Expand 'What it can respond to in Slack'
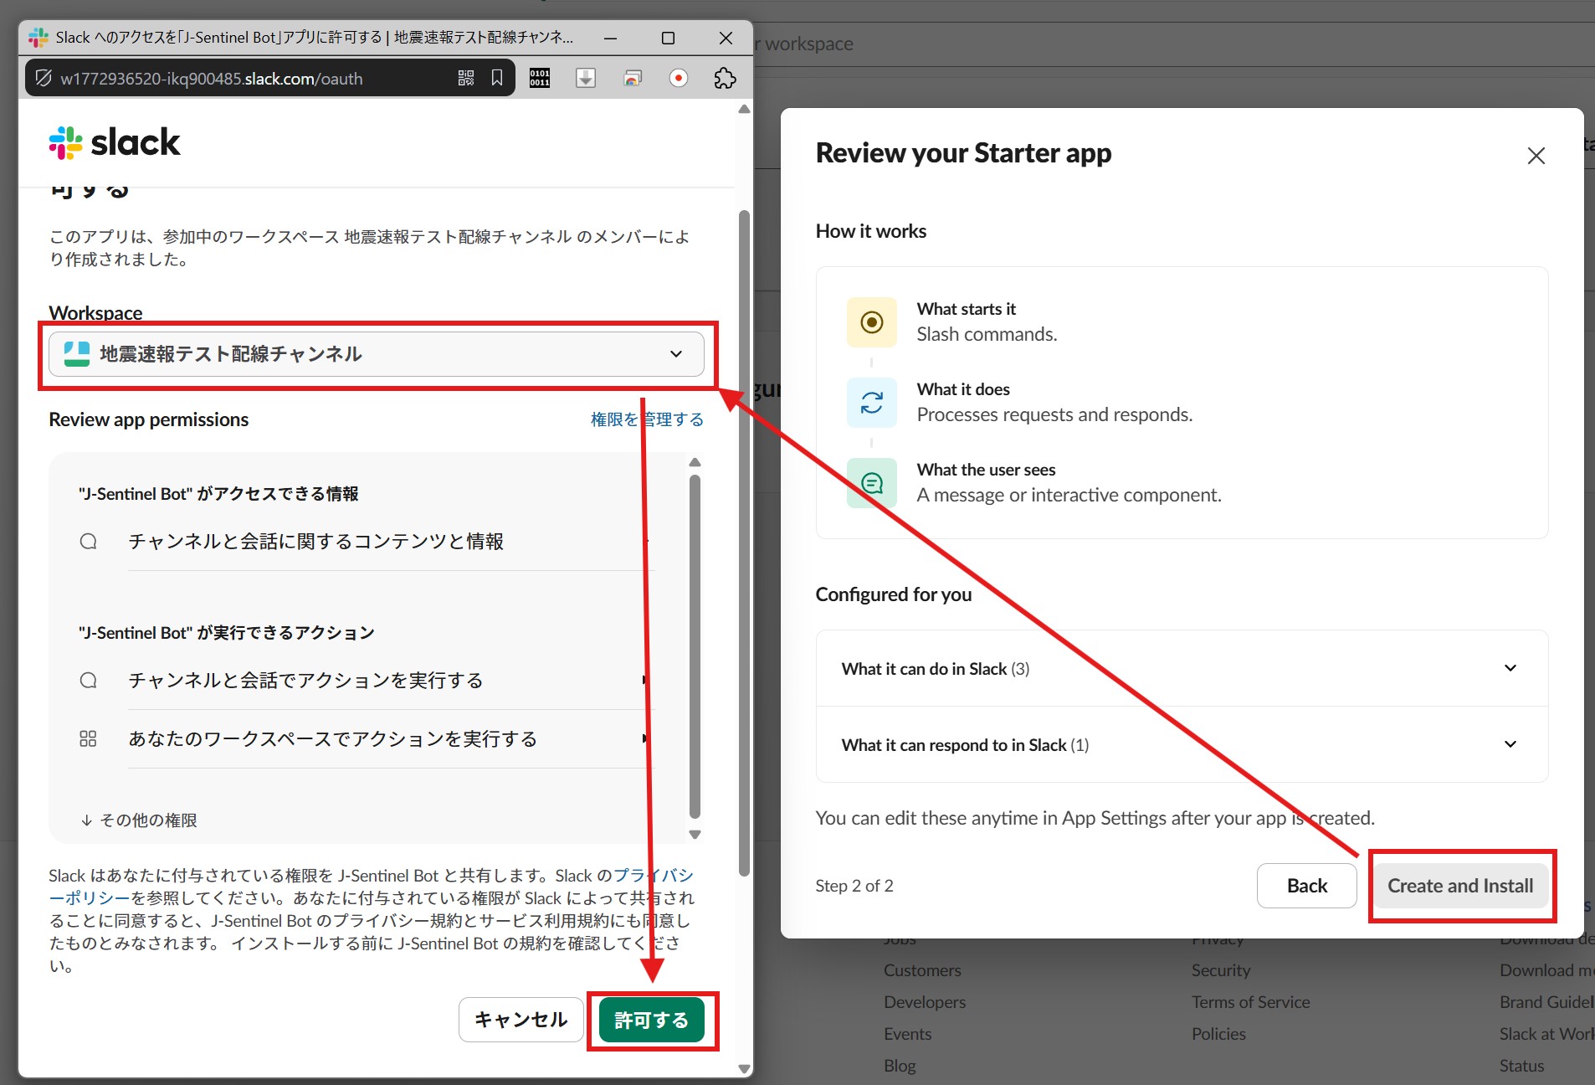Image resolution: width=1595 pixels, height=1085 pixels. 1182,744
